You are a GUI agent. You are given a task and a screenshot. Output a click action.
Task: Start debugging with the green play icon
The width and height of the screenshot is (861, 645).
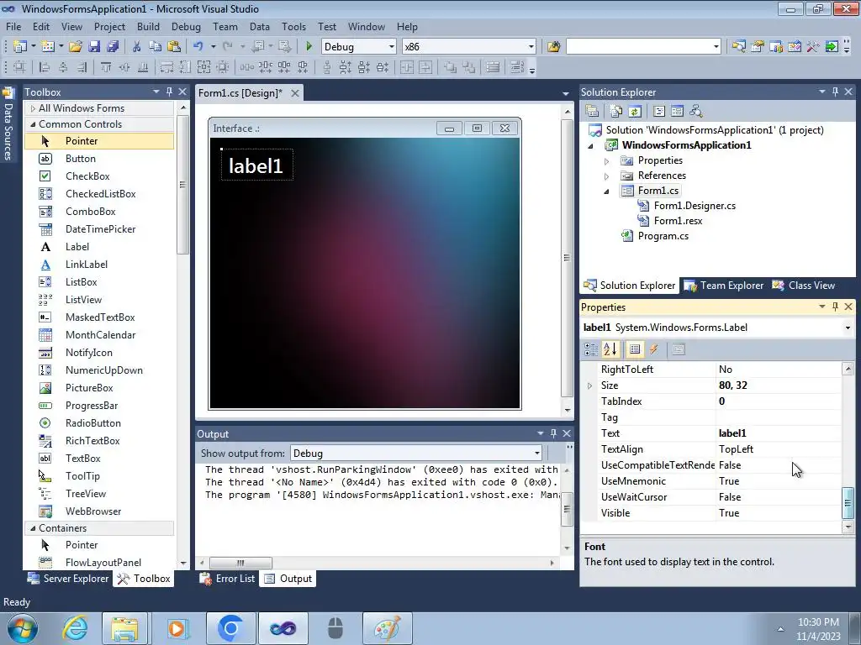pyautogui.click(x=309, y=47)
